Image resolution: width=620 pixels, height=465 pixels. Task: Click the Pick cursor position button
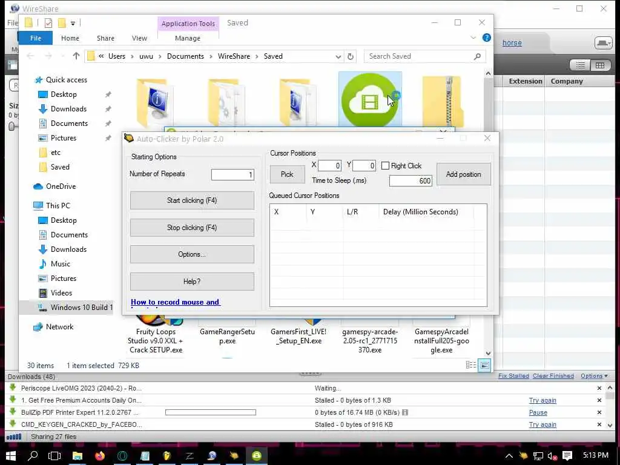287,174
